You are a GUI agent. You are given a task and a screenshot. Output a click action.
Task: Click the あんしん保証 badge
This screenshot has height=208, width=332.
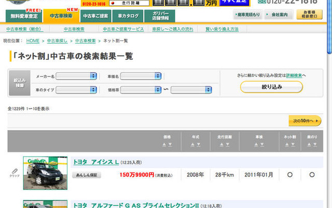pyautogui.click(x=87, y=175)
